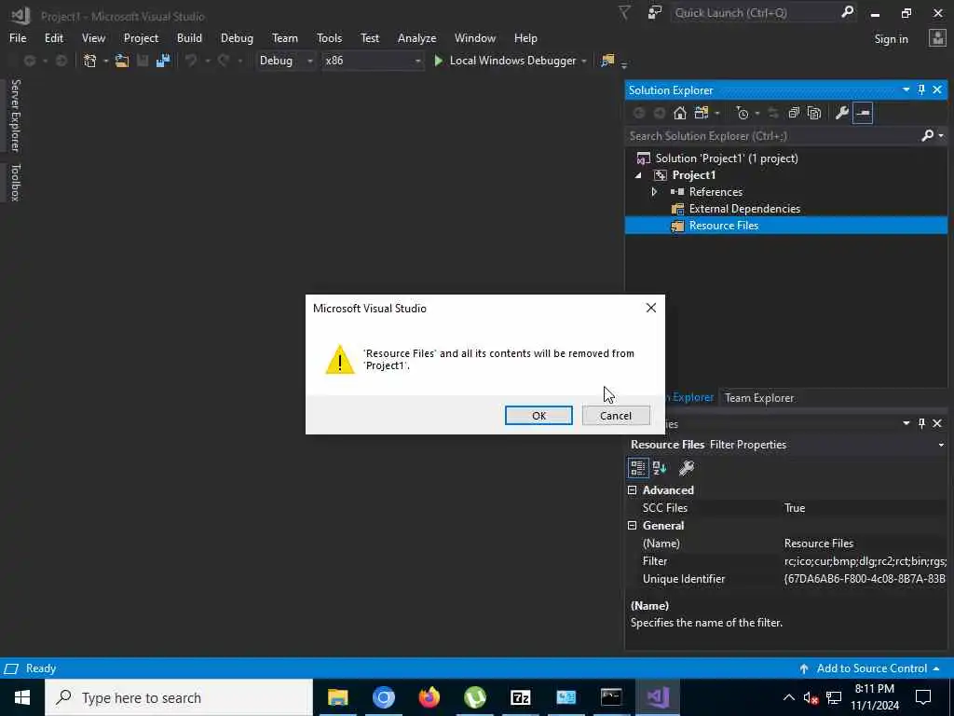Open the New Project dropdown arrow
This screenshot has height=716, width=954.
coord(105,61)
